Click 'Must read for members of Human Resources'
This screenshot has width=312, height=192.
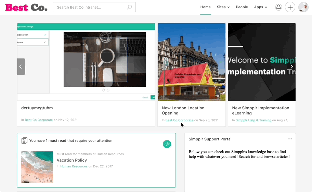pyautogui.click(x=90, y=154)
